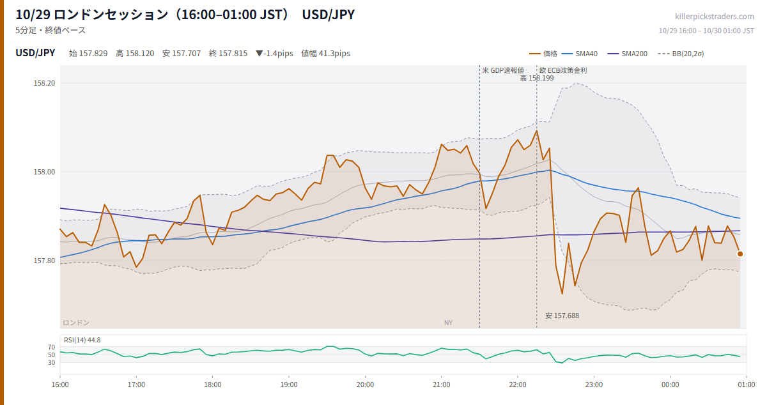The width and height of the screenshot is (767, 405).
Task: Click the date range 10/29 16:00 – 10/30 01:00 JST
Action: coord(706,31)
